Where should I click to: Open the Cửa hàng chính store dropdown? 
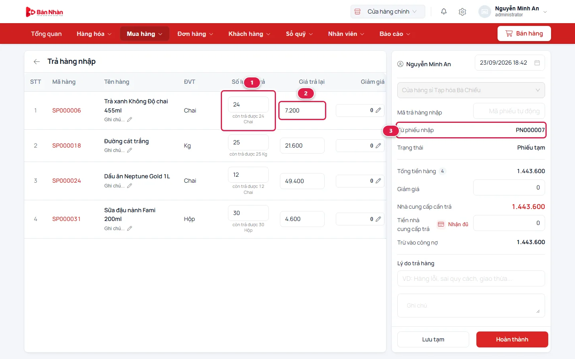(388, 12)
